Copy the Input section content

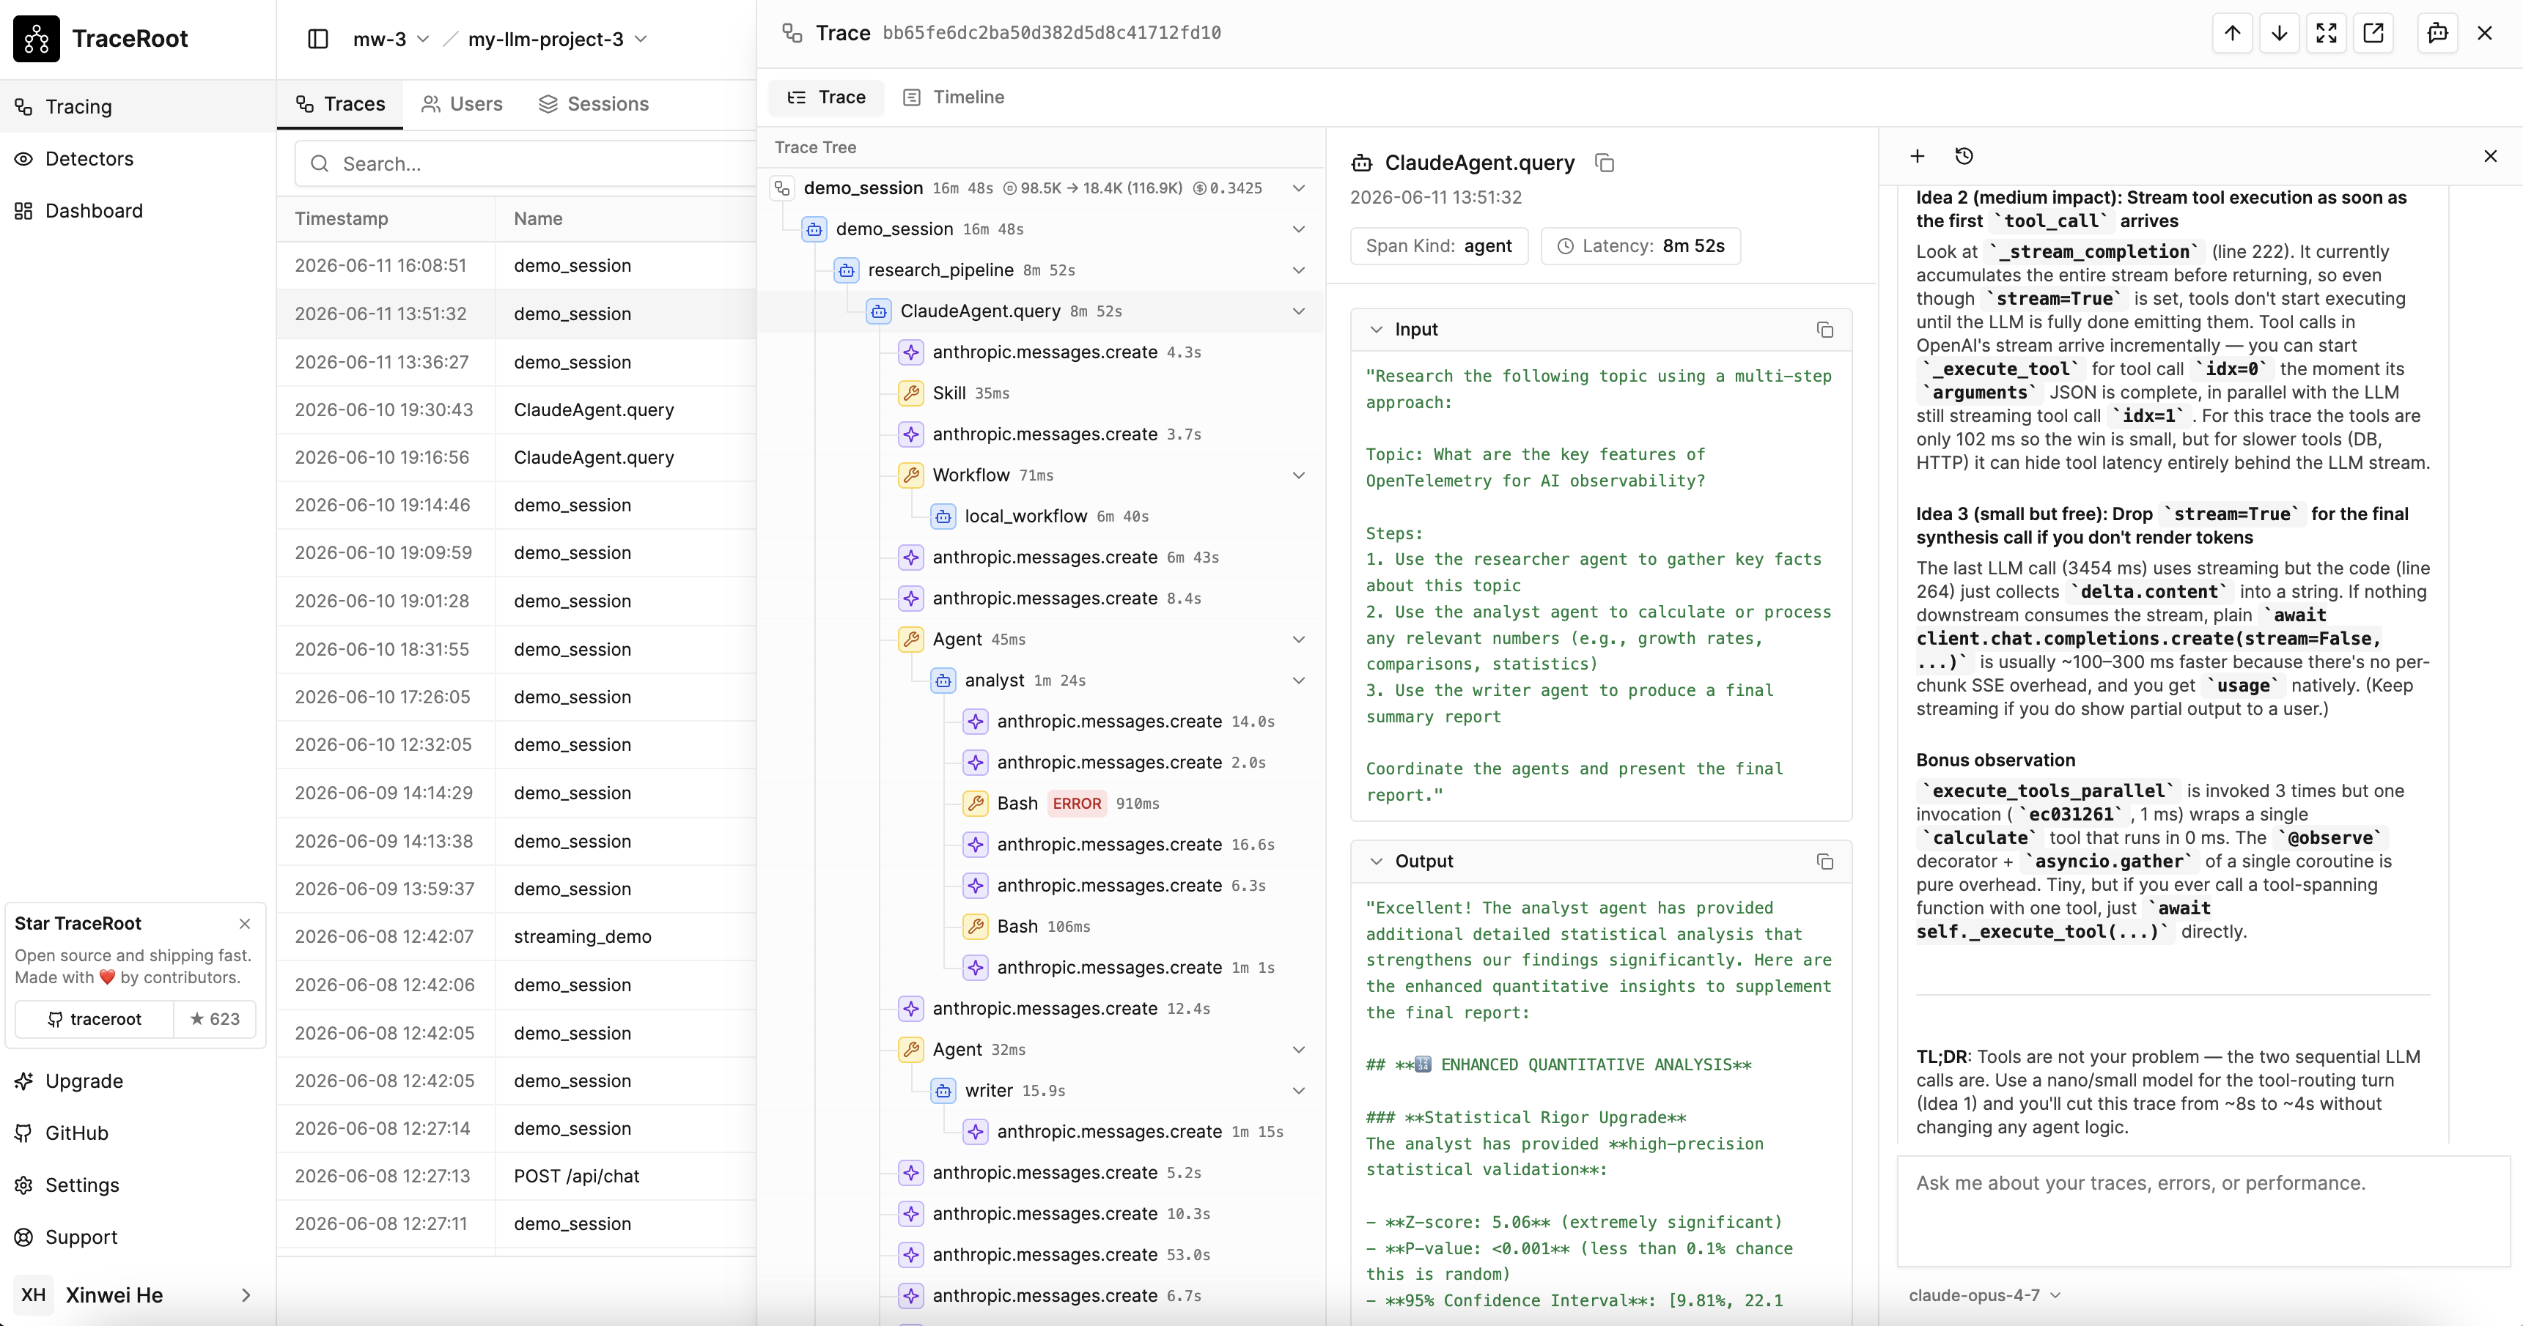click(x=1824, y=330)
